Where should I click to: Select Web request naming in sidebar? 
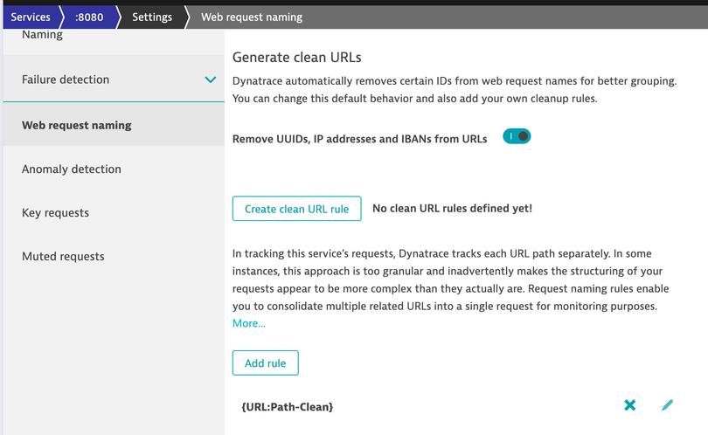[114, 125]
